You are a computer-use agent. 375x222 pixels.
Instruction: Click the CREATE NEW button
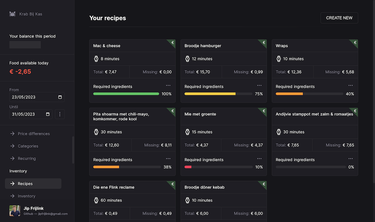[x=339, y=18]
